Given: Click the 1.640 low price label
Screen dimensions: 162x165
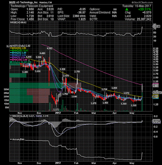Looking at the screenshot, I should (x=74, y=97).
